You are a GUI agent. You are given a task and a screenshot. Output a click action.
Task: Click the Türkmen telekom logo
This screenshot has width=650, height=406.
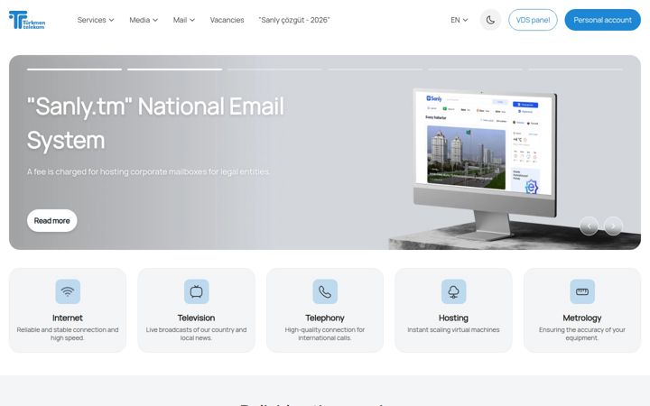point(27,20)
